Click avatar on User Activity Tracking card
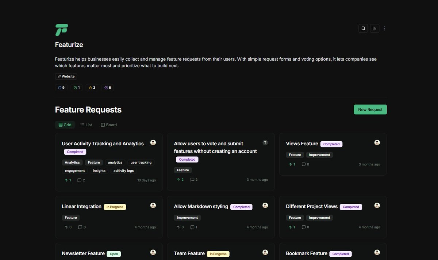The width and height of the screenshot is (438, 260). [x=153, y=142]
